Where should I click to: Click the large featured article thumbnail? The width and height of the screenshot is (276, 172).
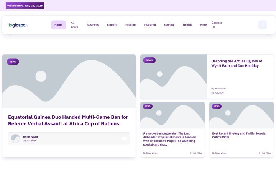69,81
